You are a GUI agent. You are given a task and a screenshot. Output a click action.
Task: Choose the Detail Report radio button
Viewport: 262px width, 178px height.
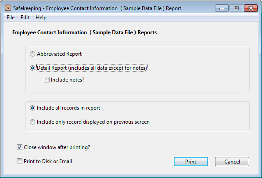point(32,68)
